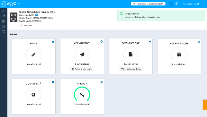The width and height of the screenshot is (207, 117).
Task: Open settings gear on CONTABILITÀ card
Action: 53,82
